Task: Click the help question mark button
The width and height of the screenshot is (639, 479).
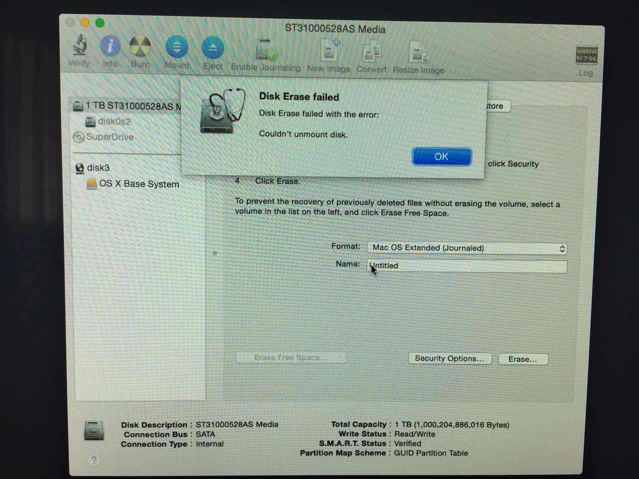Action: pyautogui.click(x=94, y=460)
